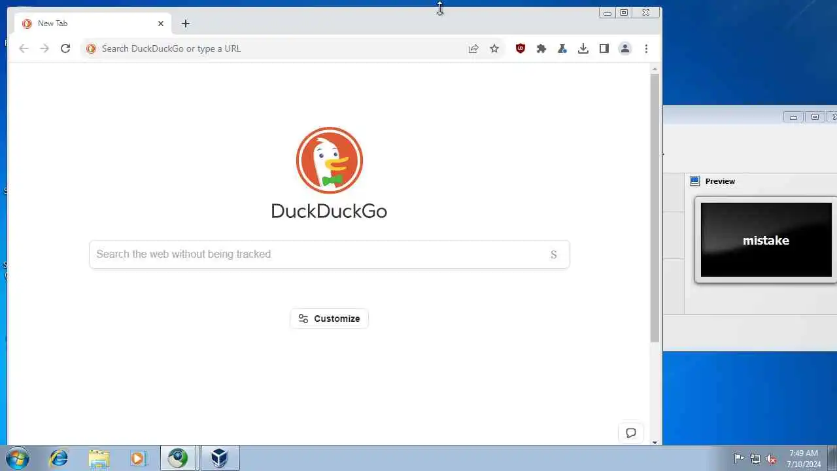Switch to the browser taskbar button
The image size is (837, 471).
[178, 458]
